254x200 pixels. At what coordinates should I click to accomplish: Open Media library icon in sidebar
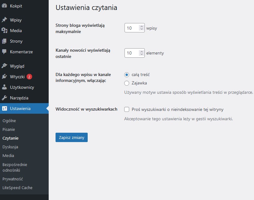click(x=4, y=31)
